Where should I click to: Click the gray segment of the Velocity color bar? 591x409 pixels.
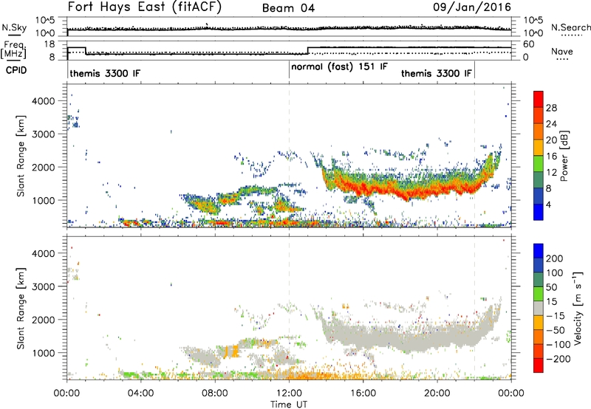539,308
